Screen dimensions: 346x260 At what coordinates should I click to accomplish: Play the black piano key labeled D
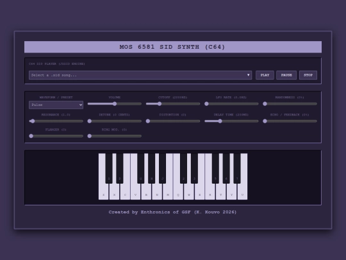[120, 168]
